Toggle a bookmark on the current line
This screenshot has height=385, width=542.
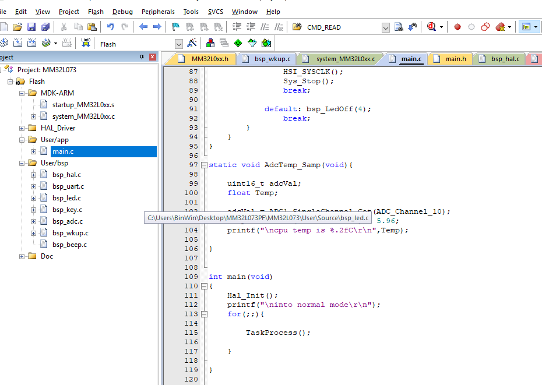(174, 27)
